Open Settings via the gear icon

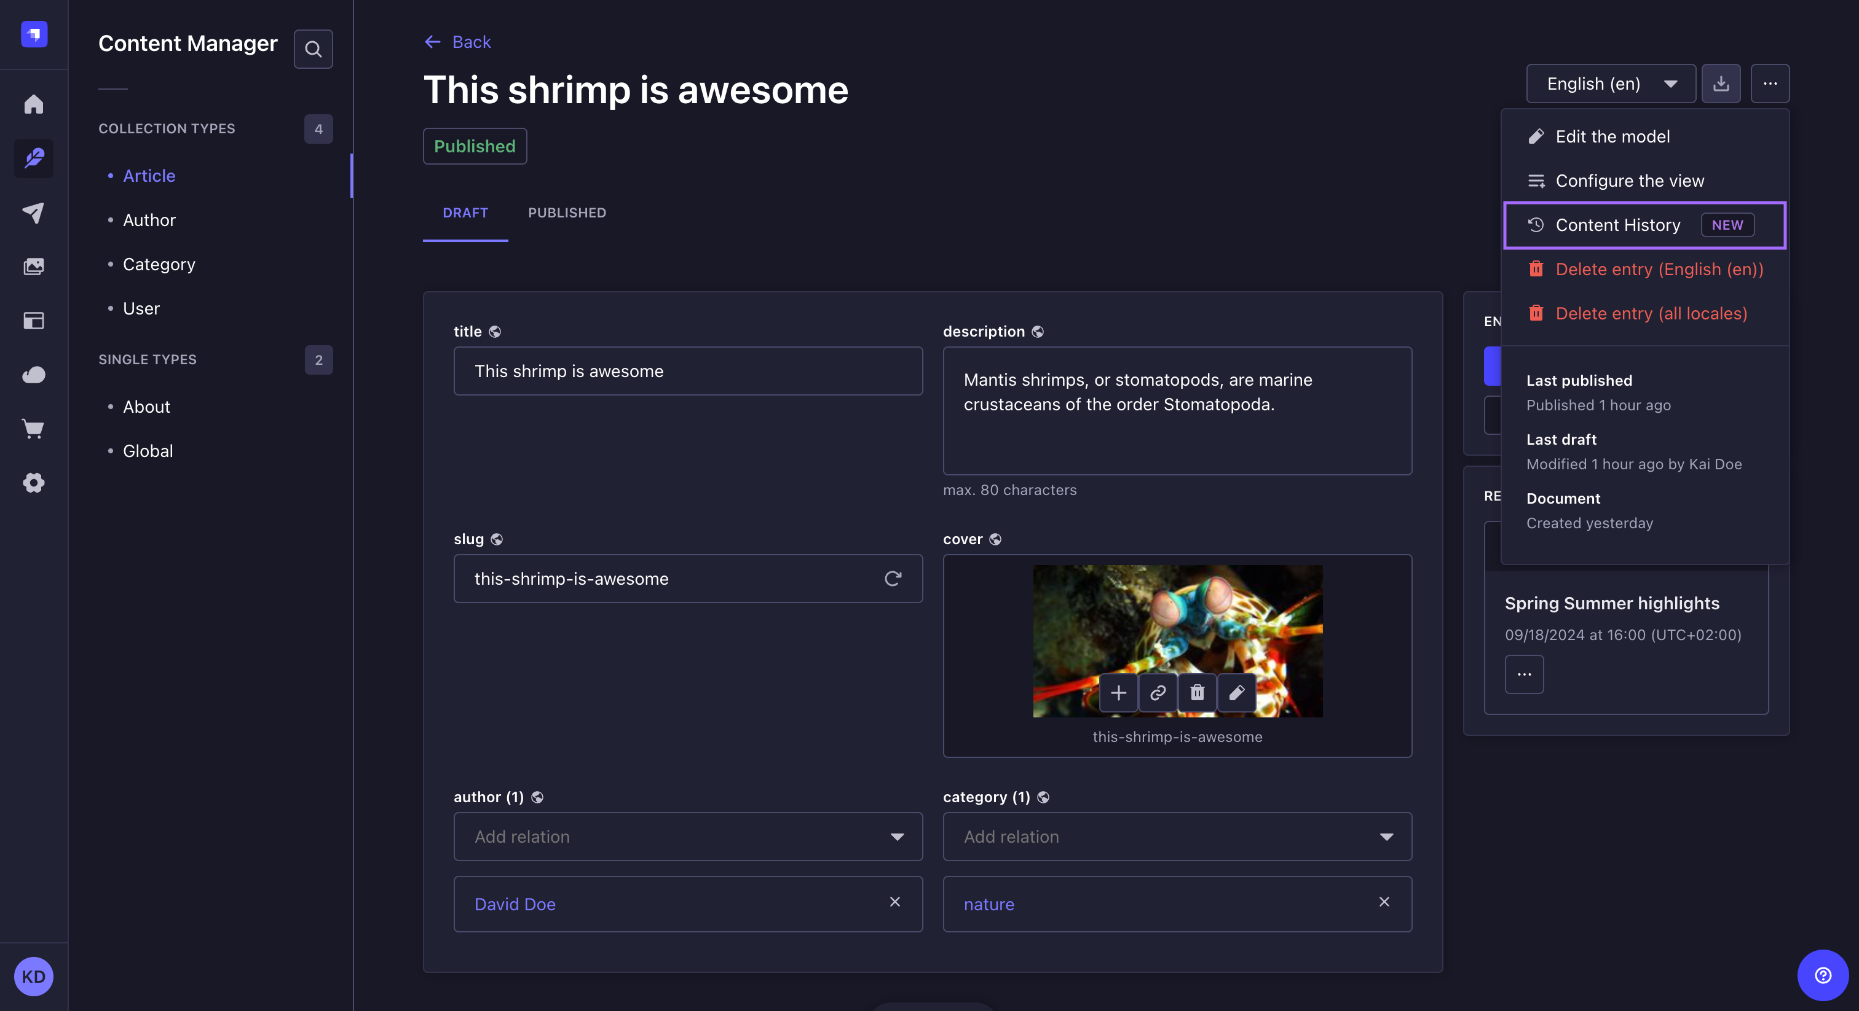[33, 483]
